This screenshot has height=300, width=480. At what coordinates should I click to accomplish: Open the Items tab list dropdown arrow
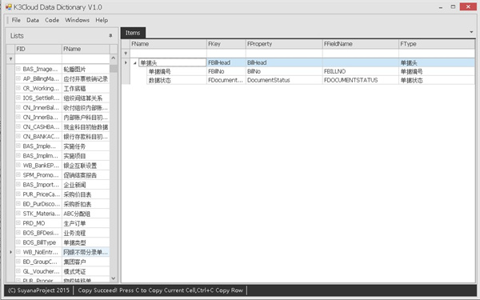coord(471,32)
